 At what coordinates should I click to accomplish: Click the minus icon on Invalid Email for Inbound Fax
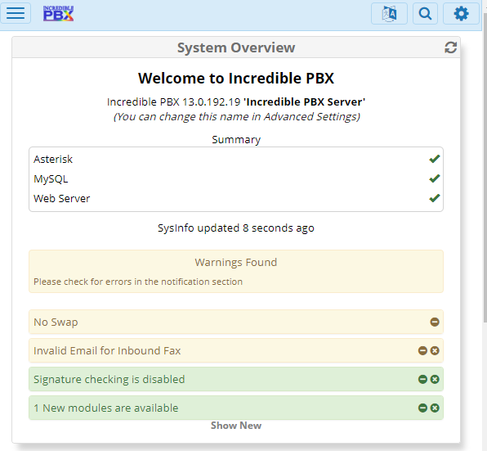tap(422, 350)
